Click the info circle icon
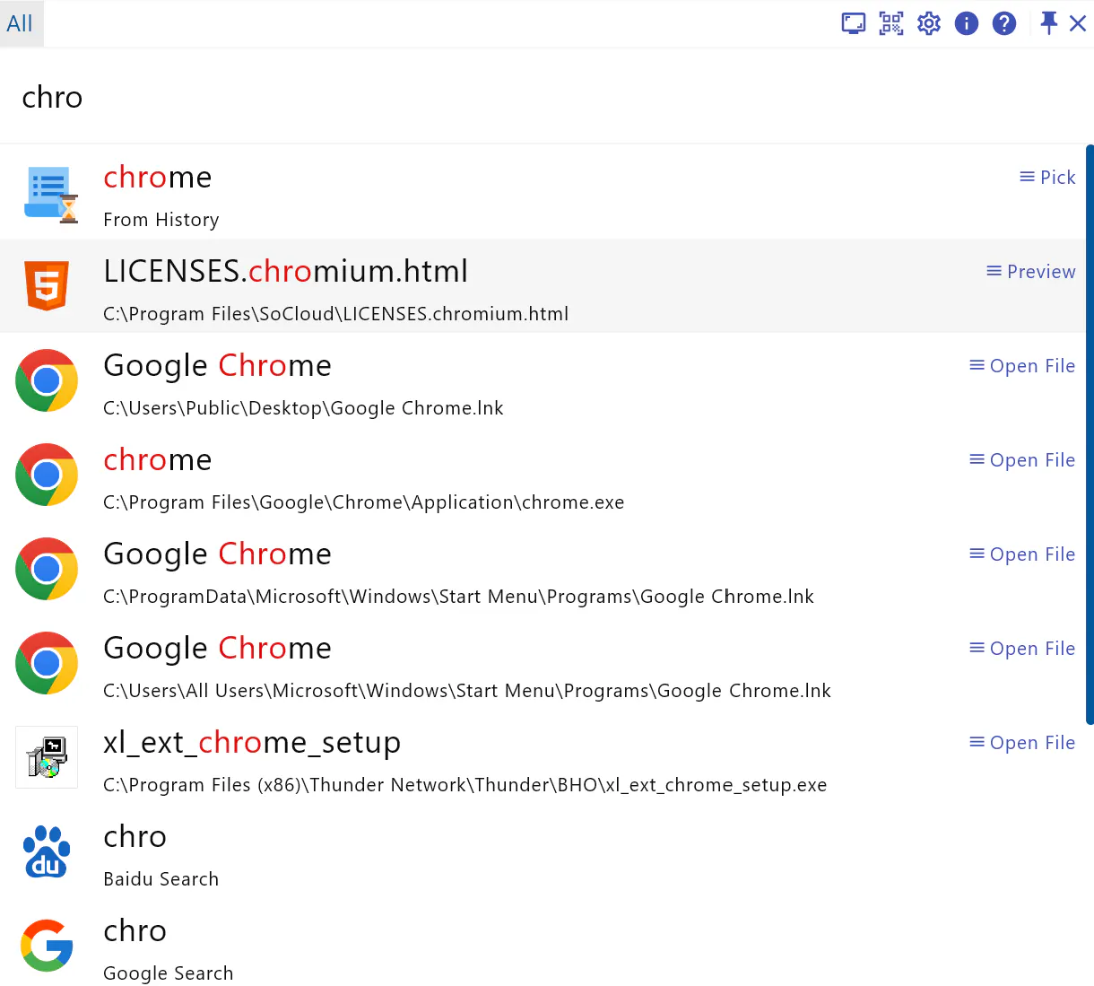The height and width of the screenshot is (986, 1094). (967, 23)
